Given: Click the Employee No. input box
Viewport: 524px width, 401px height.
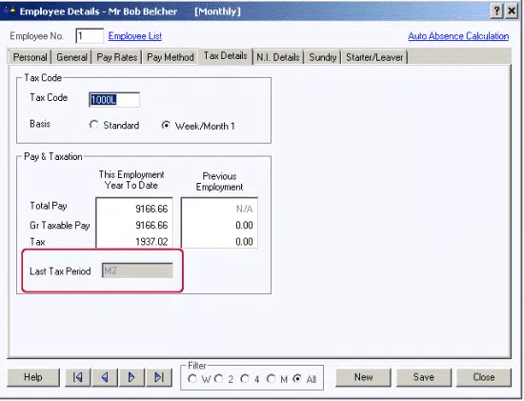Looking at the screenshot, I should tap(90, 36).
